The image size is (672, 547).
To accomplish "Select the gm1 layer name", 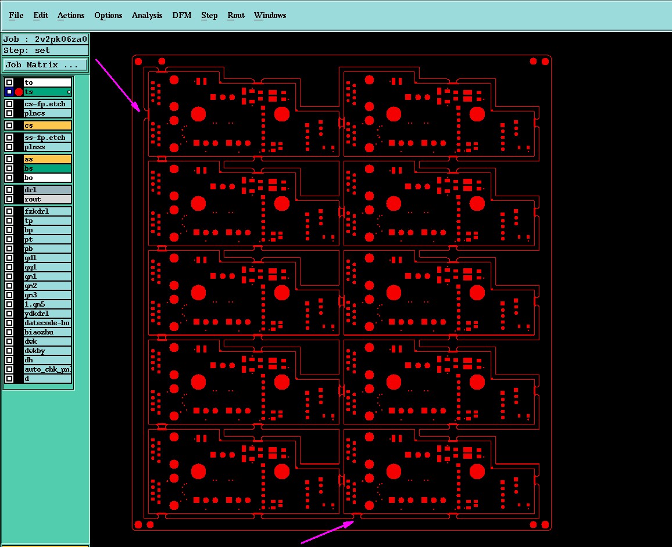I will click(x=47, y=276).
